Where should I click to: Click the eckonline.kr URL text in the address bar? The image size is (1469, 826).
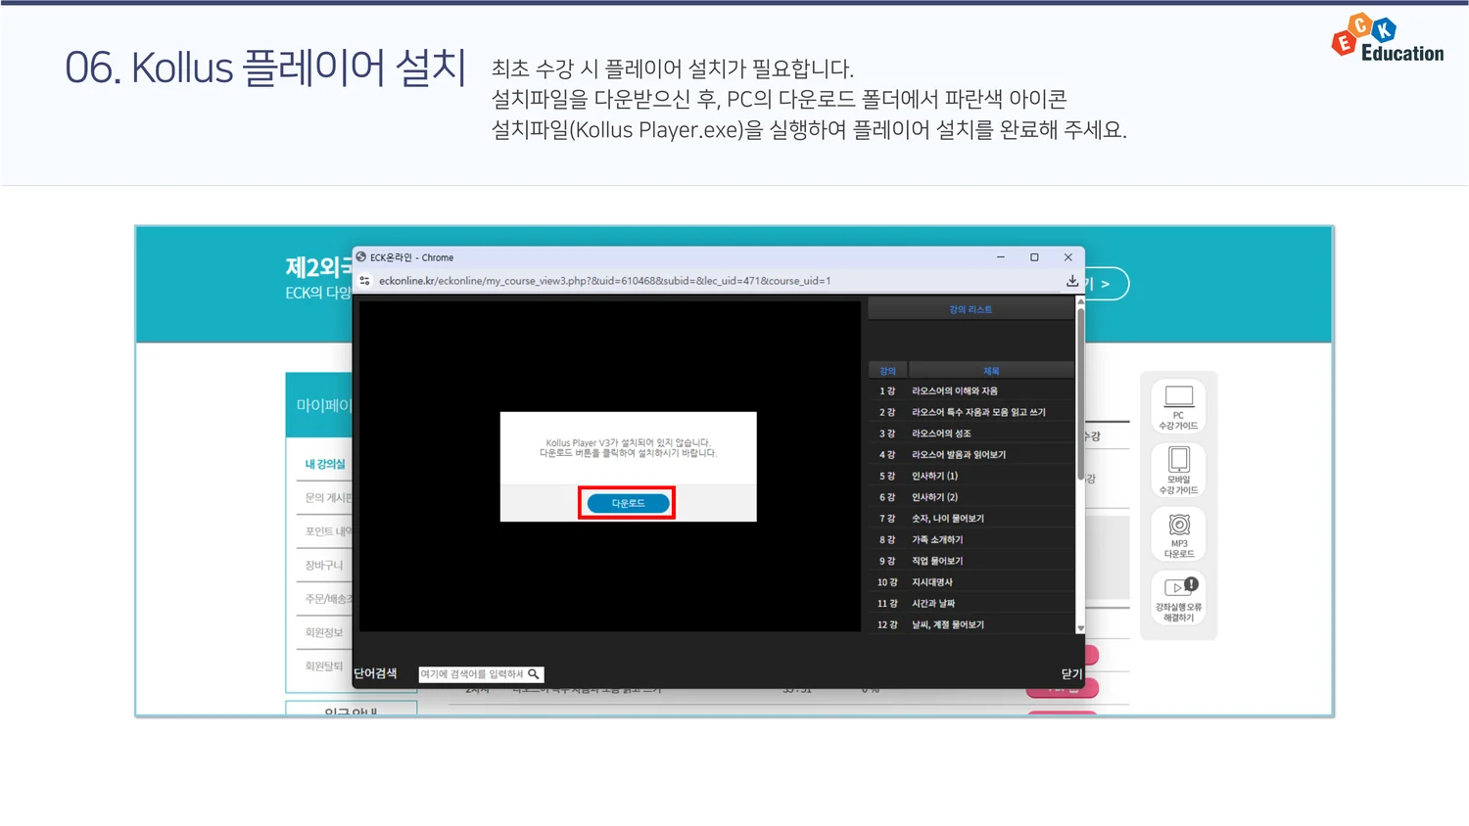(604, 281)
